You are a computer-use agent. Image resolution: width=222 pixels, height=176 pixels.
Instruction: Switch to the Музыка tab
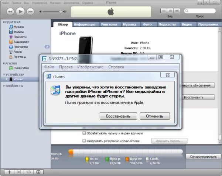pyautogui.click(x=129, y=24)
